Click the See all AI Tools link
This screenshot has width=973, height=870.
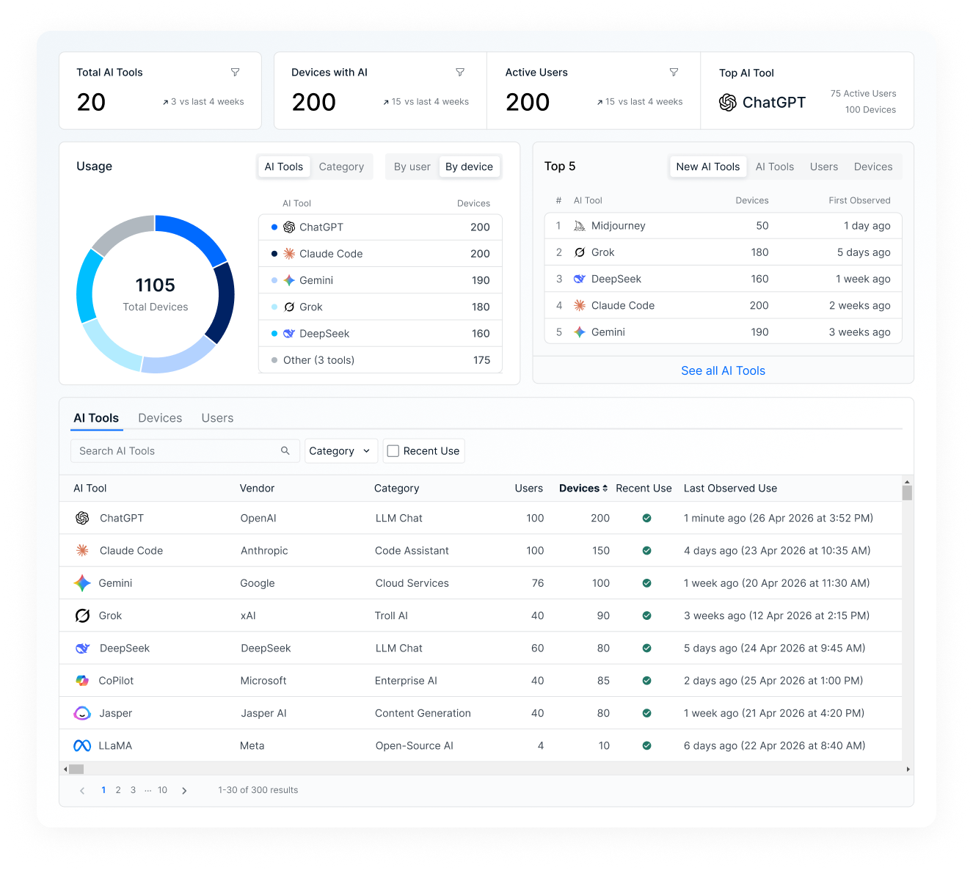[x=723, y=370]
